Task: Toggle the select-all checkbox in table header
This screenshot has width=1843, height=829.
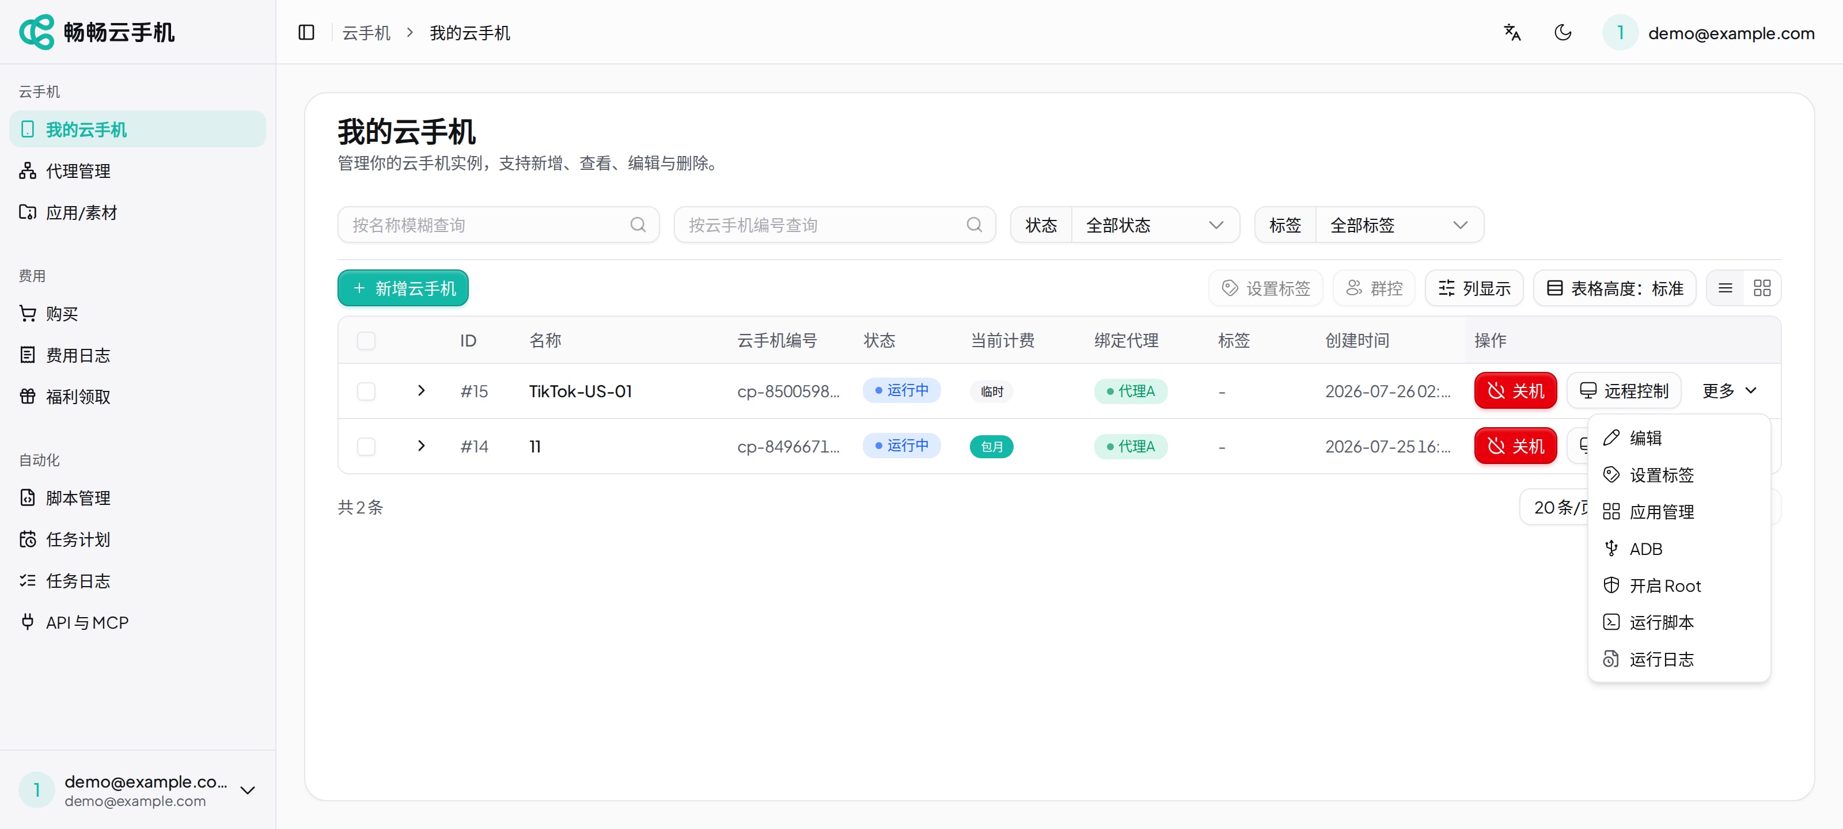Action: tap(366, 340)
